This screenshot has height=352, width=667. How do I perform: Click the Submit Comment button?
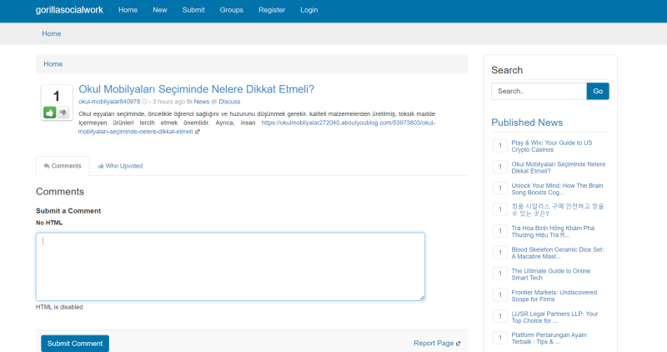click(75, 344)
